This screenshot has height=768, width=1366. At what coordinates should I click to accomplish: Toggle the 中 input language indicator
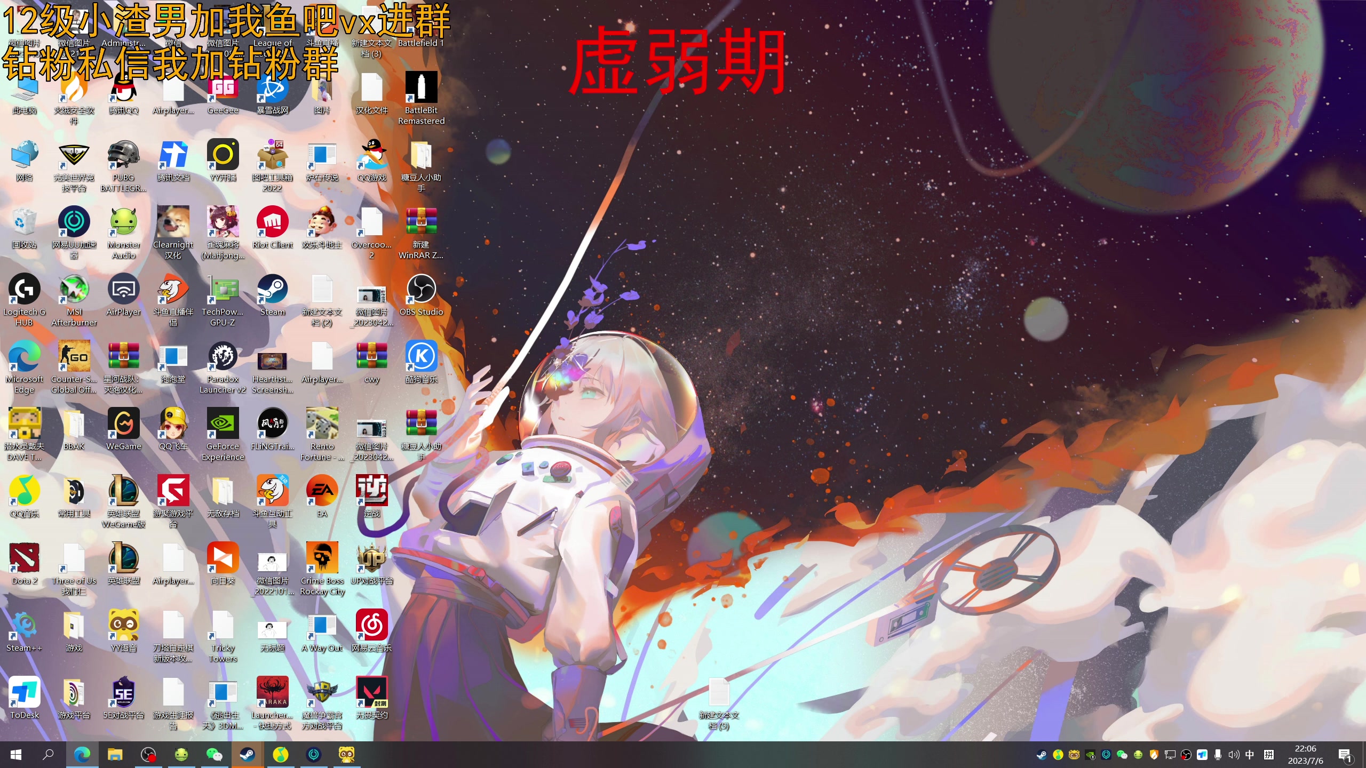pyautogui.click(x=1250, y=755)
